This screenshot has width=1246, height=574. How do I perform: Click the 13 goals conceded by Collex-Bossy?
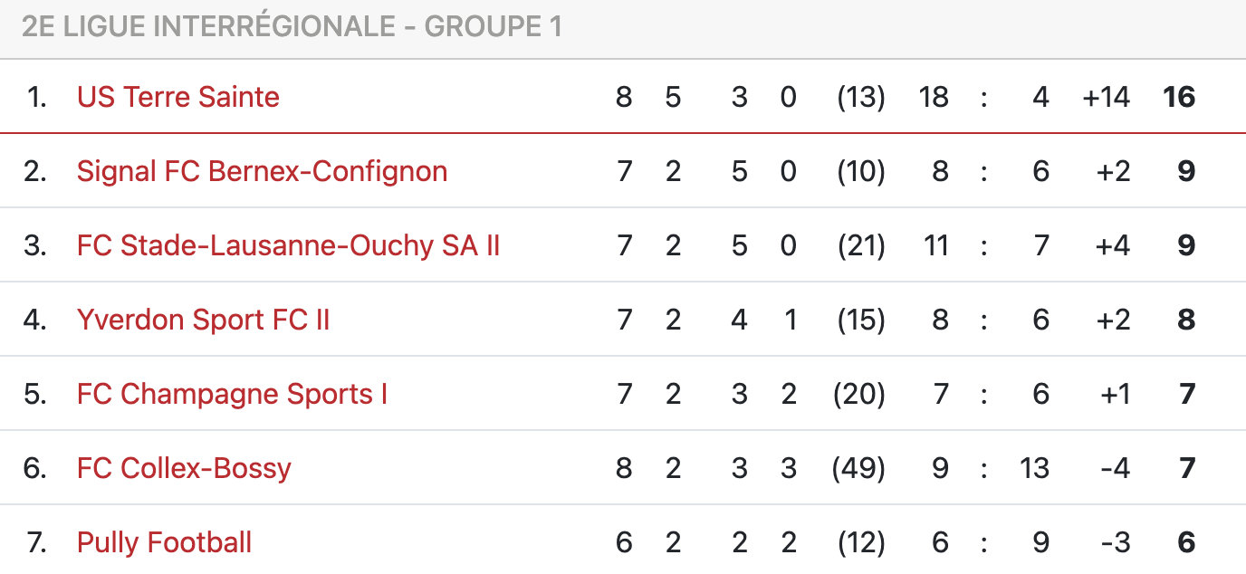click(x=1033, y=468)
